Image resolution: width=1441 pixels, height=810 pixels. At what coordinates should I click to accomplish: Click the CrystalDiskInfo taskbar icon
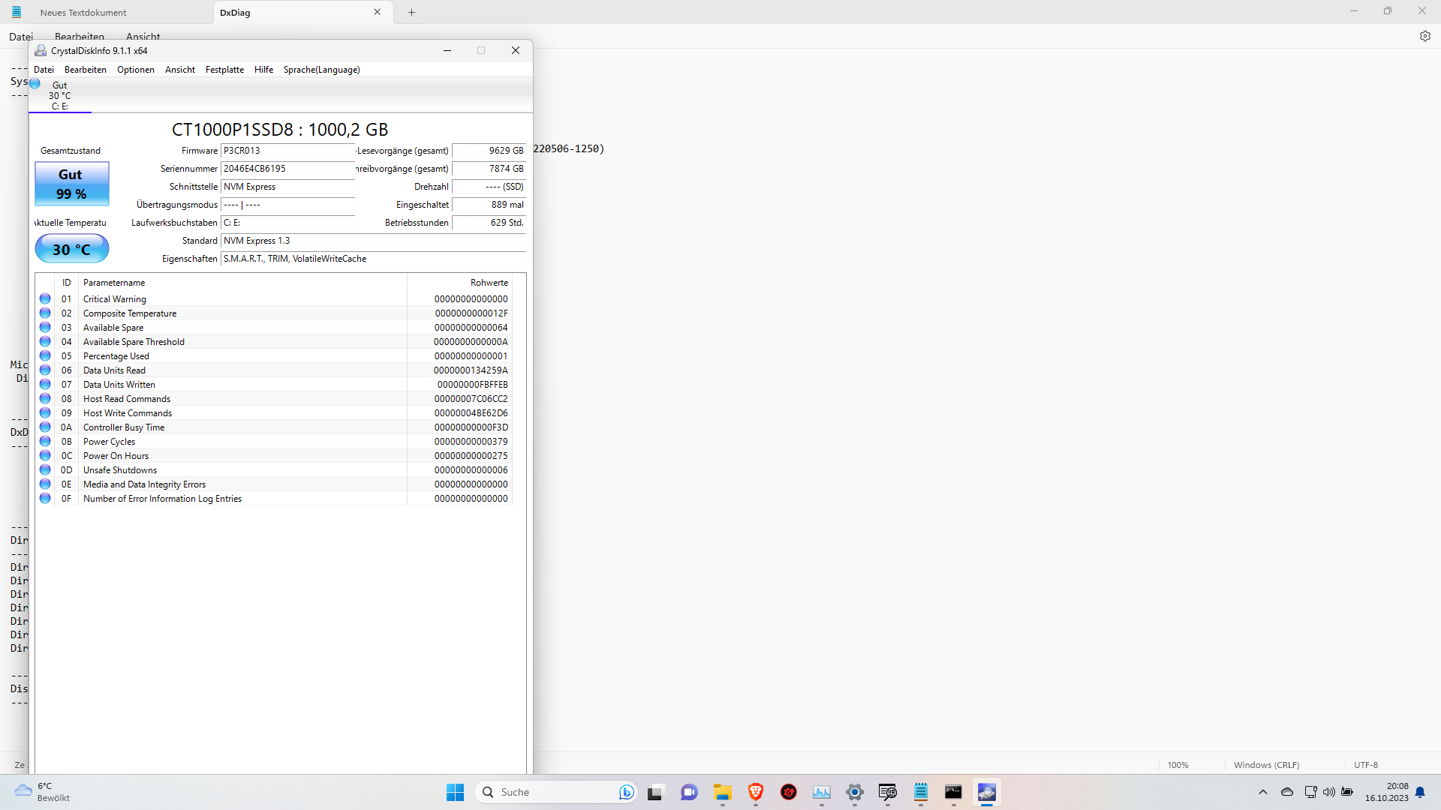click(x=986, y=792)
